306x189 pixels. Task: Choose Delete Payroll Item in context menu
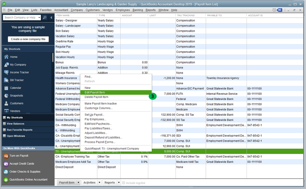pyautogui.click(x=96, y=97)
